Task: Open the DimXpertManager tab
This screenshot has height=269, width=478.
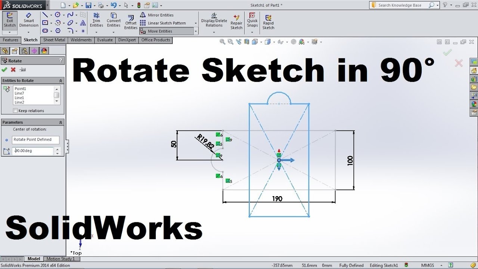Action: (x=34, y=51)
